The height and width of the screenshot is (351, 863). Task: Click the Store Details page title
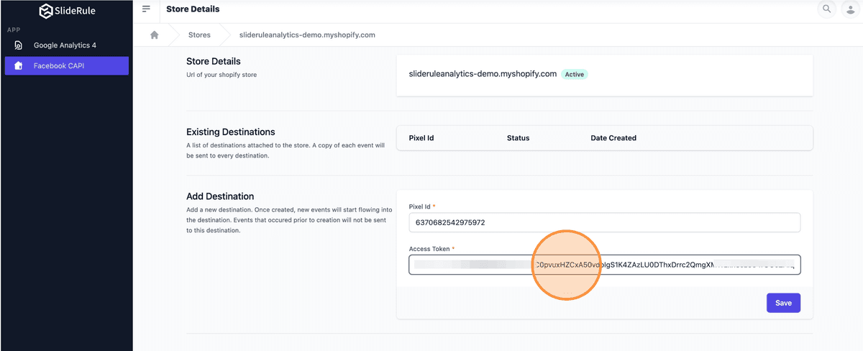click(193, 9)
